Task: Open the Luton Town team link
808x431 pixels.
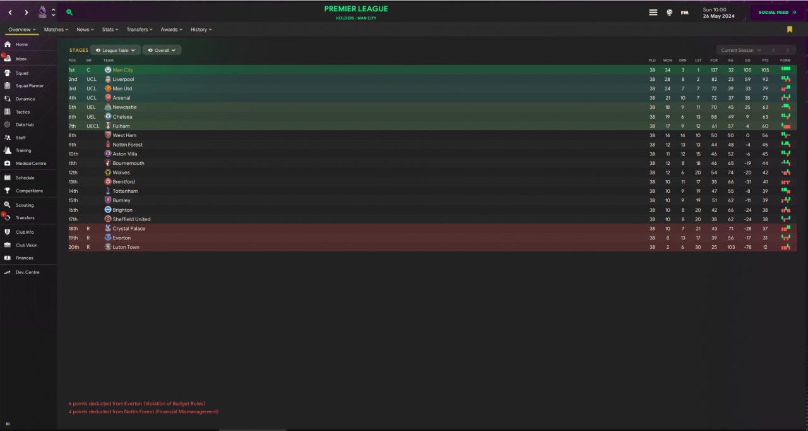Action: tap(126, 247)
